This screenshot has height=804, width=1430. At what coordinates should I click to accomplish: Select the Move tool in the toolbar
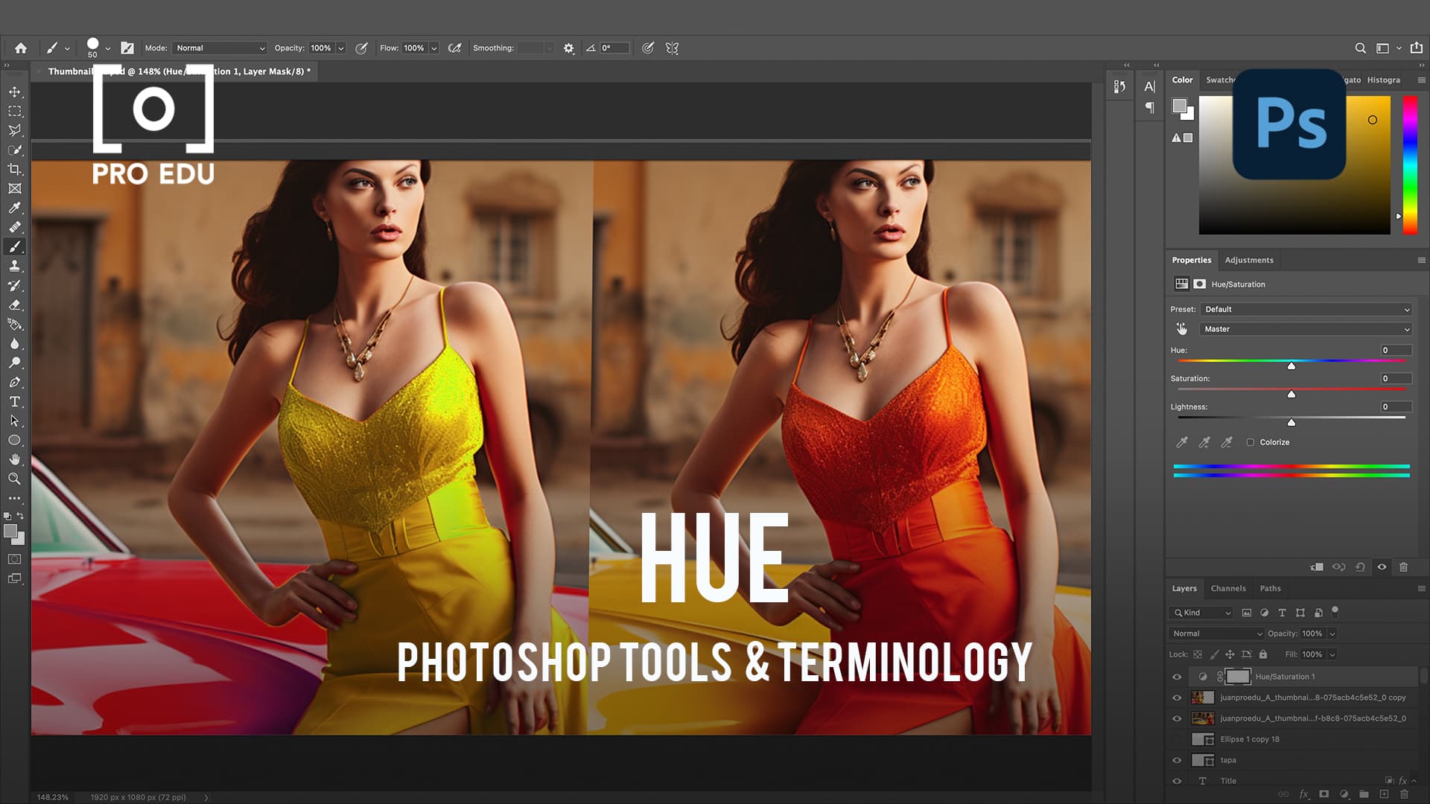point(15,91)
